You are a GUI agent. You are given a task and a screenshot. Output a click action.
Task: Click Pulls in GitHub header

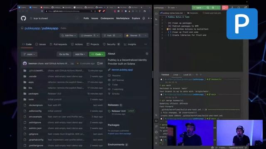coord(86,18)
